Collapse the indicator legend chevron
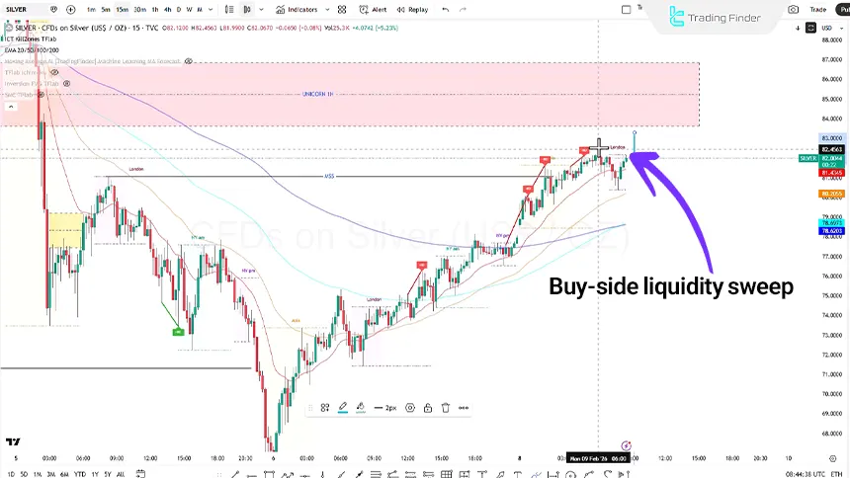Viewport: 850px width, 478px height. (x=11, y=107)
